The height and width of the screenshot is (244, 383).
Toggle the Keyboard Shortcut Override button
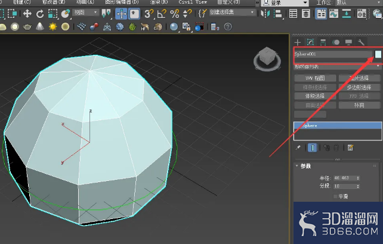134,14
